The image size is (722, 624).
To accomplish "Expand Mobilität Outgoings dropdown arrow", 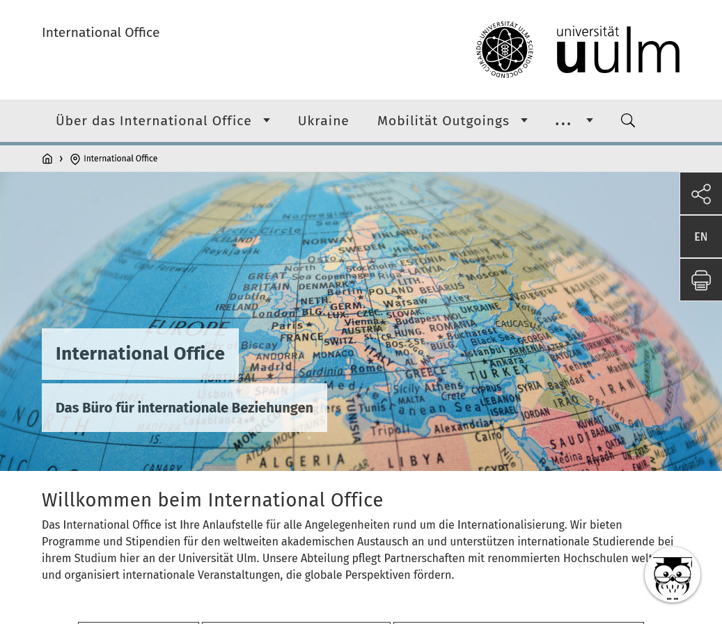I will coord(524,120).
